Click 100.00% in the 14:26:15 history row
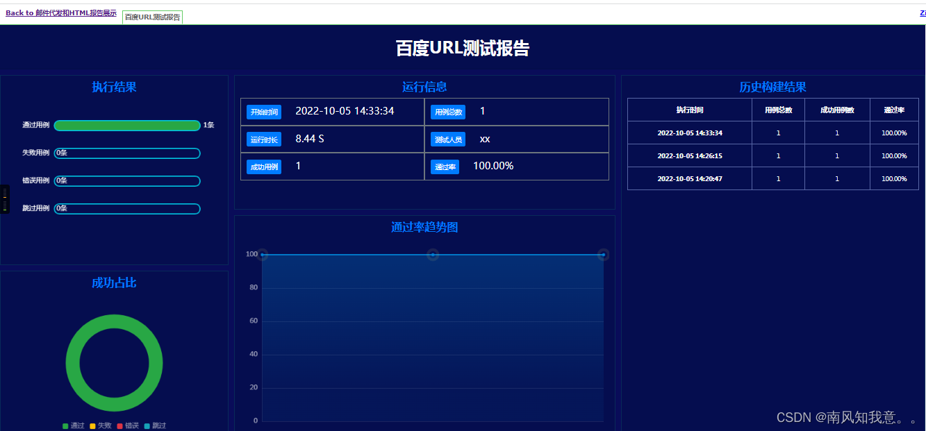The width and height of the screenshot is (926, 431). click(x=894, y=156)
